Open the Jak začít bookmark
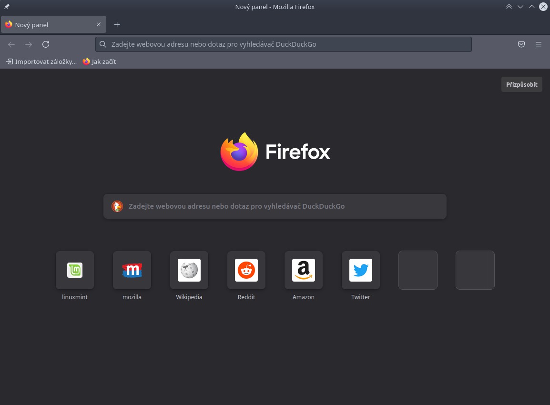This screenshot has width=550, height=405. coord(99,62)
